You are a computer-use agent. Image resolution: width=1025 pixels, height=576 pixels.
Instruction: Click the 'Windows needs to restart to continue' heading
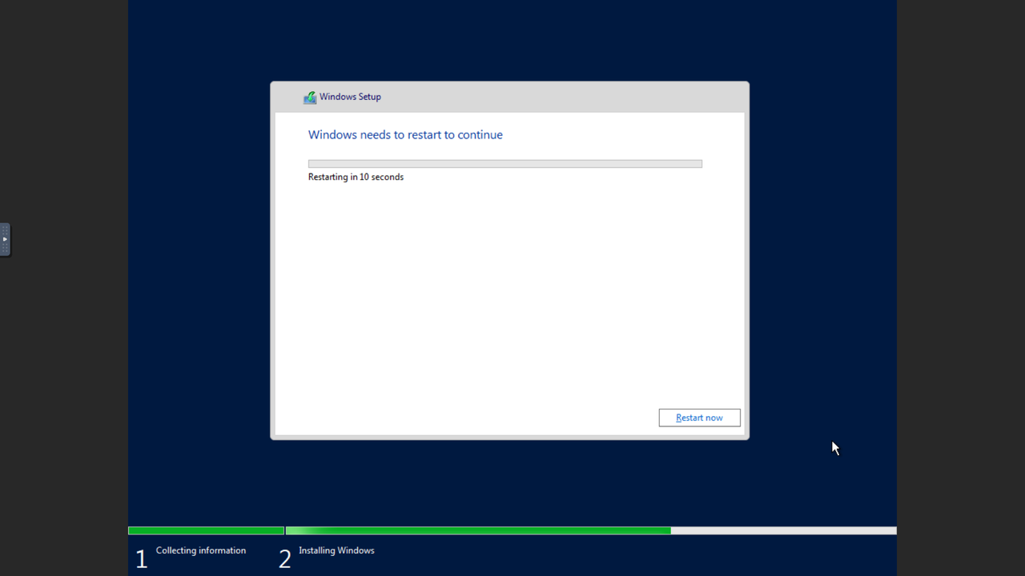pyautogui.click(x=405, y=134)
